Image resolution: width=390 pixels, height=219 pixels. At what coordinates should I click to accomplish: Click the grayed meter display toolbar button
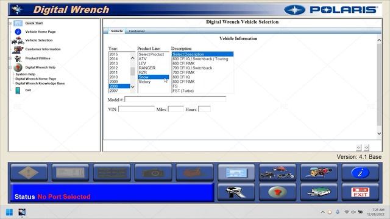point(70,172)
